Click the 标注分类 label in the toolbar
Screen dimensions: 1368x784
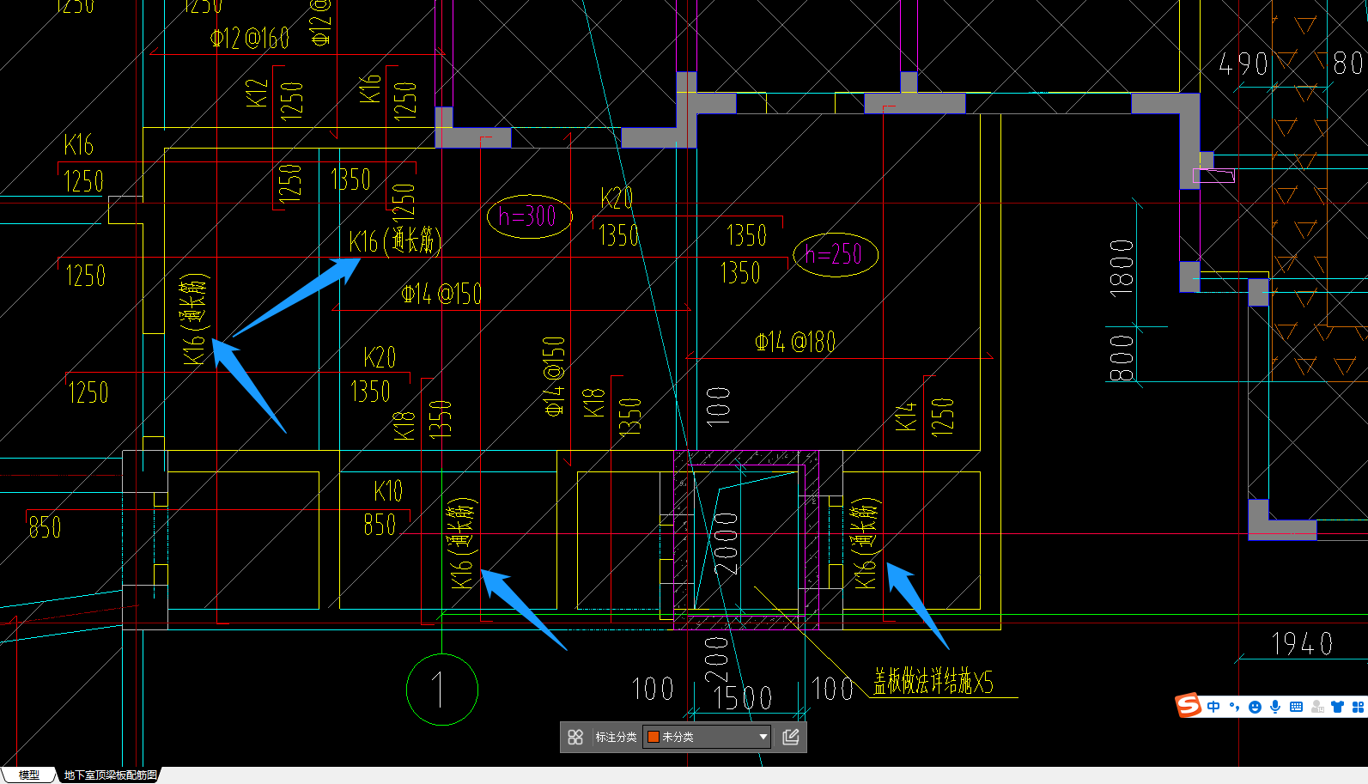pyautogui.click(x=616, y=737)
